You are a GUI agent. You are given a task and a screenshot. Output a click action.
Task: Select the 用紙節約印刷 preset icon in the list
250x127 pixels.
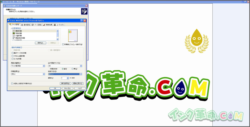pyautogui.click(x=14, y=38)
